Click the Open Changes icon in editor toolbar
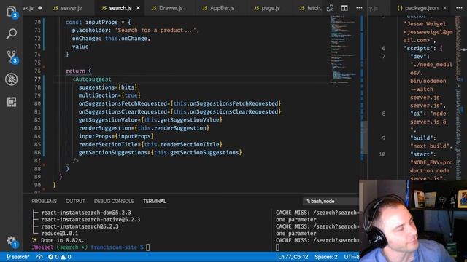This screenshot has height=262, width=467. coord(330,8)
